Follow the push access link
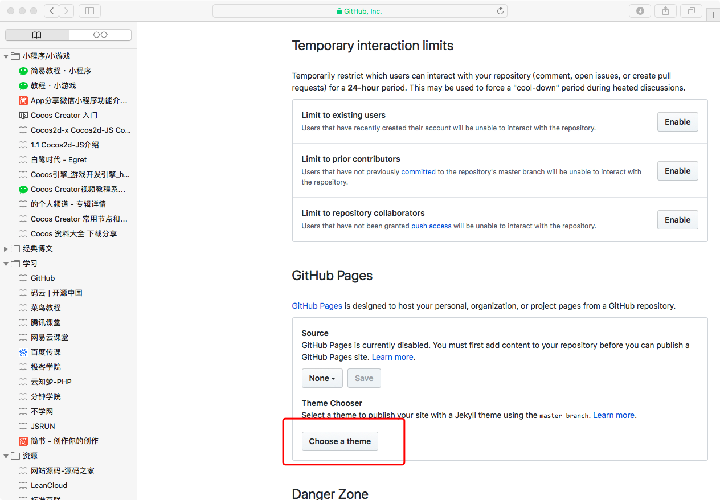 pos(431,226)
